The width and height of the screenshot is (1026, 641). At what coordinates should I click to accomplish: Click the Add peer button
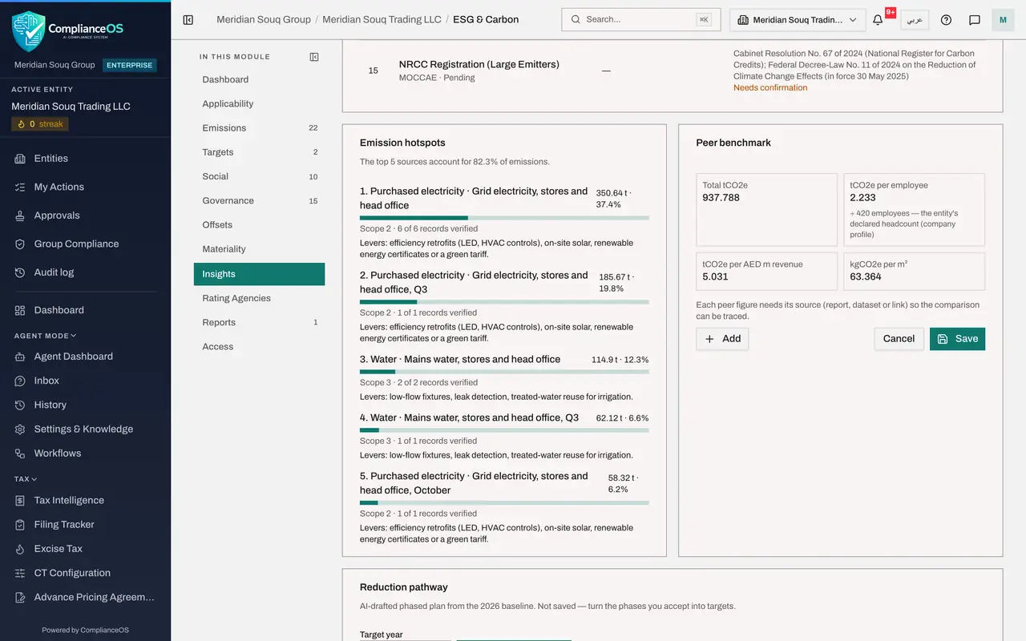click(x=722, y=339)
